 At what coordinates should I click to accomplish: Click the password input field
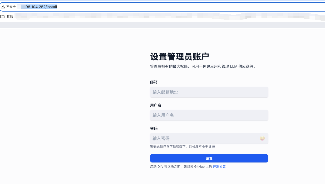click(x=209, y=138)
